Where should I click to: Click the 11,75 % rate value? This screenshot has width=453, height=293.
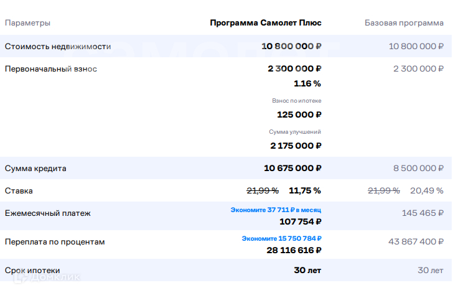point(305,190)
